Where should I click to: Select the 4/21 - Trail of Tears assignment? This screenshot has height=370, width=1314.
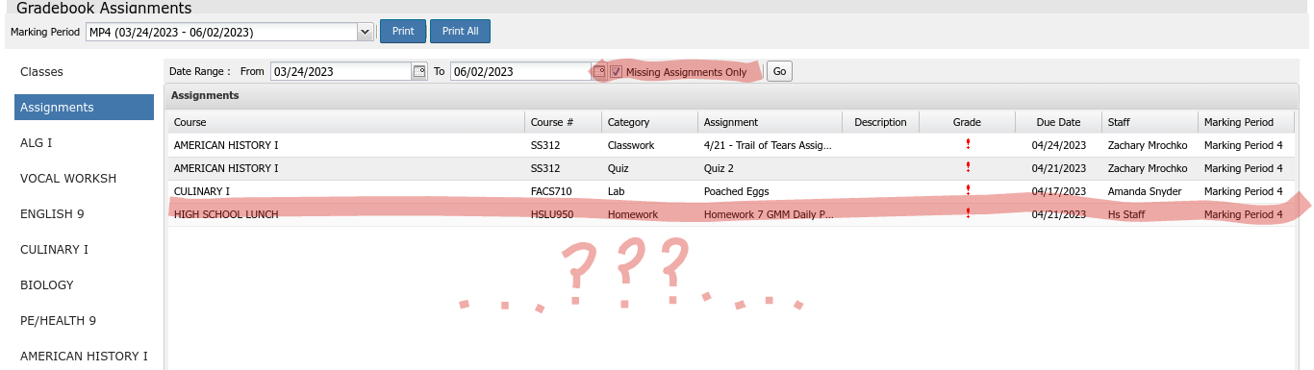768,145
